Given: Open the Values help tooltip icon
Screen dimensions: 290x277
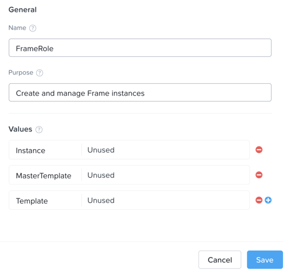Looking at the screenshot, I should pos(39,130).
